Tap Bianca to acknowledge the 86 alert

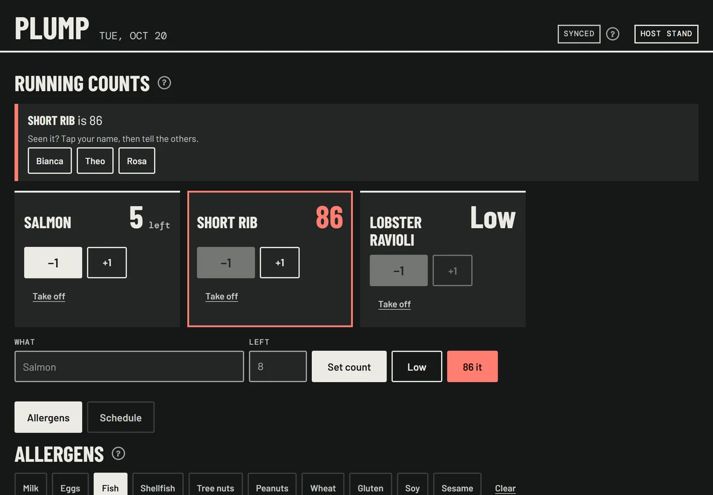coord(50,161)
